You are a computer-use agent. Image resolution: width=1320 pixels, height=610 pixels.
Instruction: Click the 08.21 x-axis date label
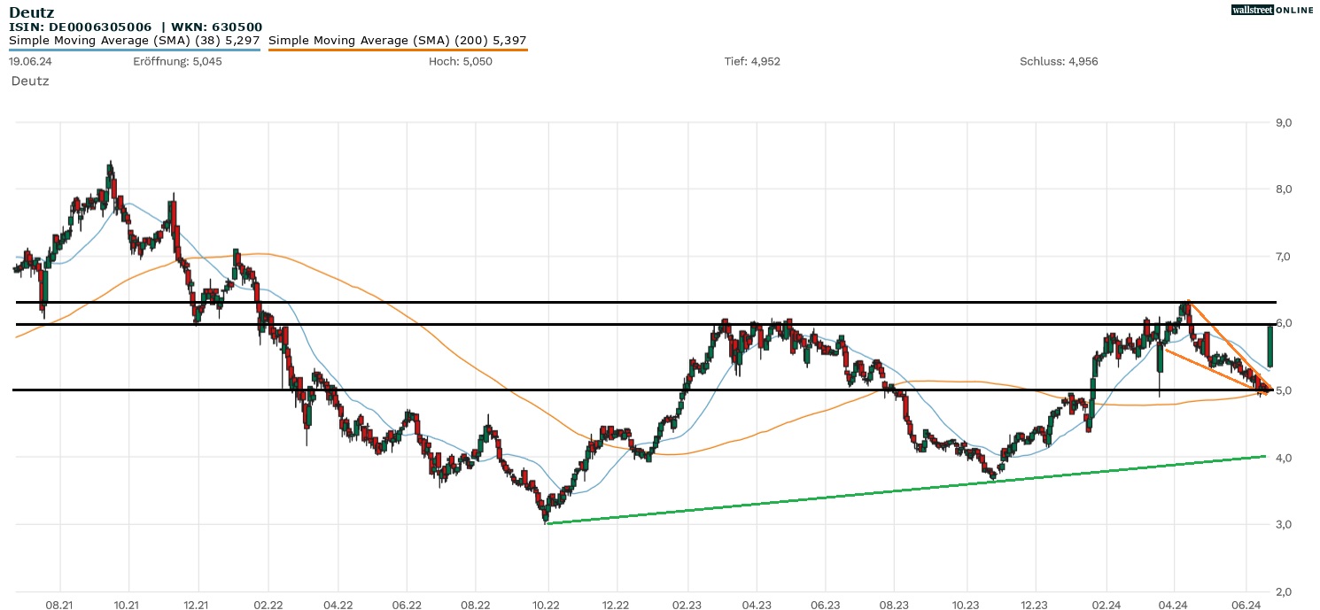[x=59, y=605]
